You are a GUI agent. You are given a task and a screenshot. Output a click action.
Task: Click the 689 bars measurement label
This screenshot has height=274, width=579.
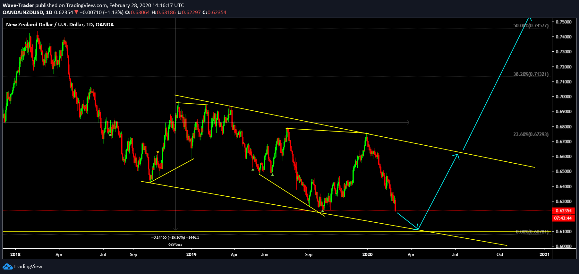[x=175, y=244]
